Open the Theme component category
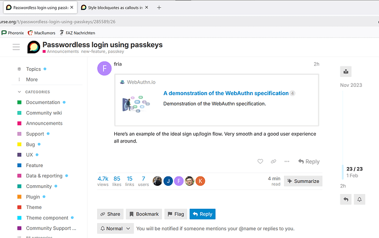Screen dimensions: 379x238 pos(47,218)
